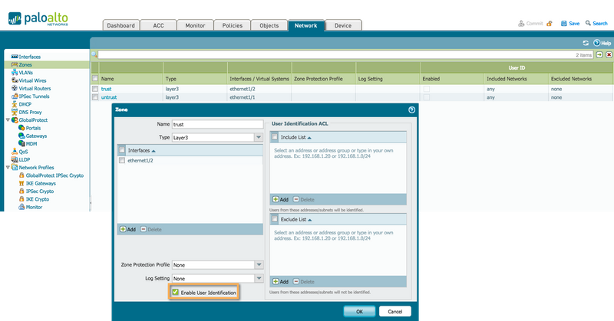
Task: Open the Zone dialog help icon
Action: coord(411,110)
